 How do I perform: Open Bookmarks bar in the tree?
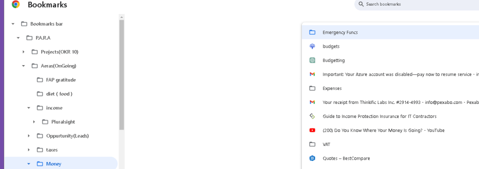(x=46, y=24)
